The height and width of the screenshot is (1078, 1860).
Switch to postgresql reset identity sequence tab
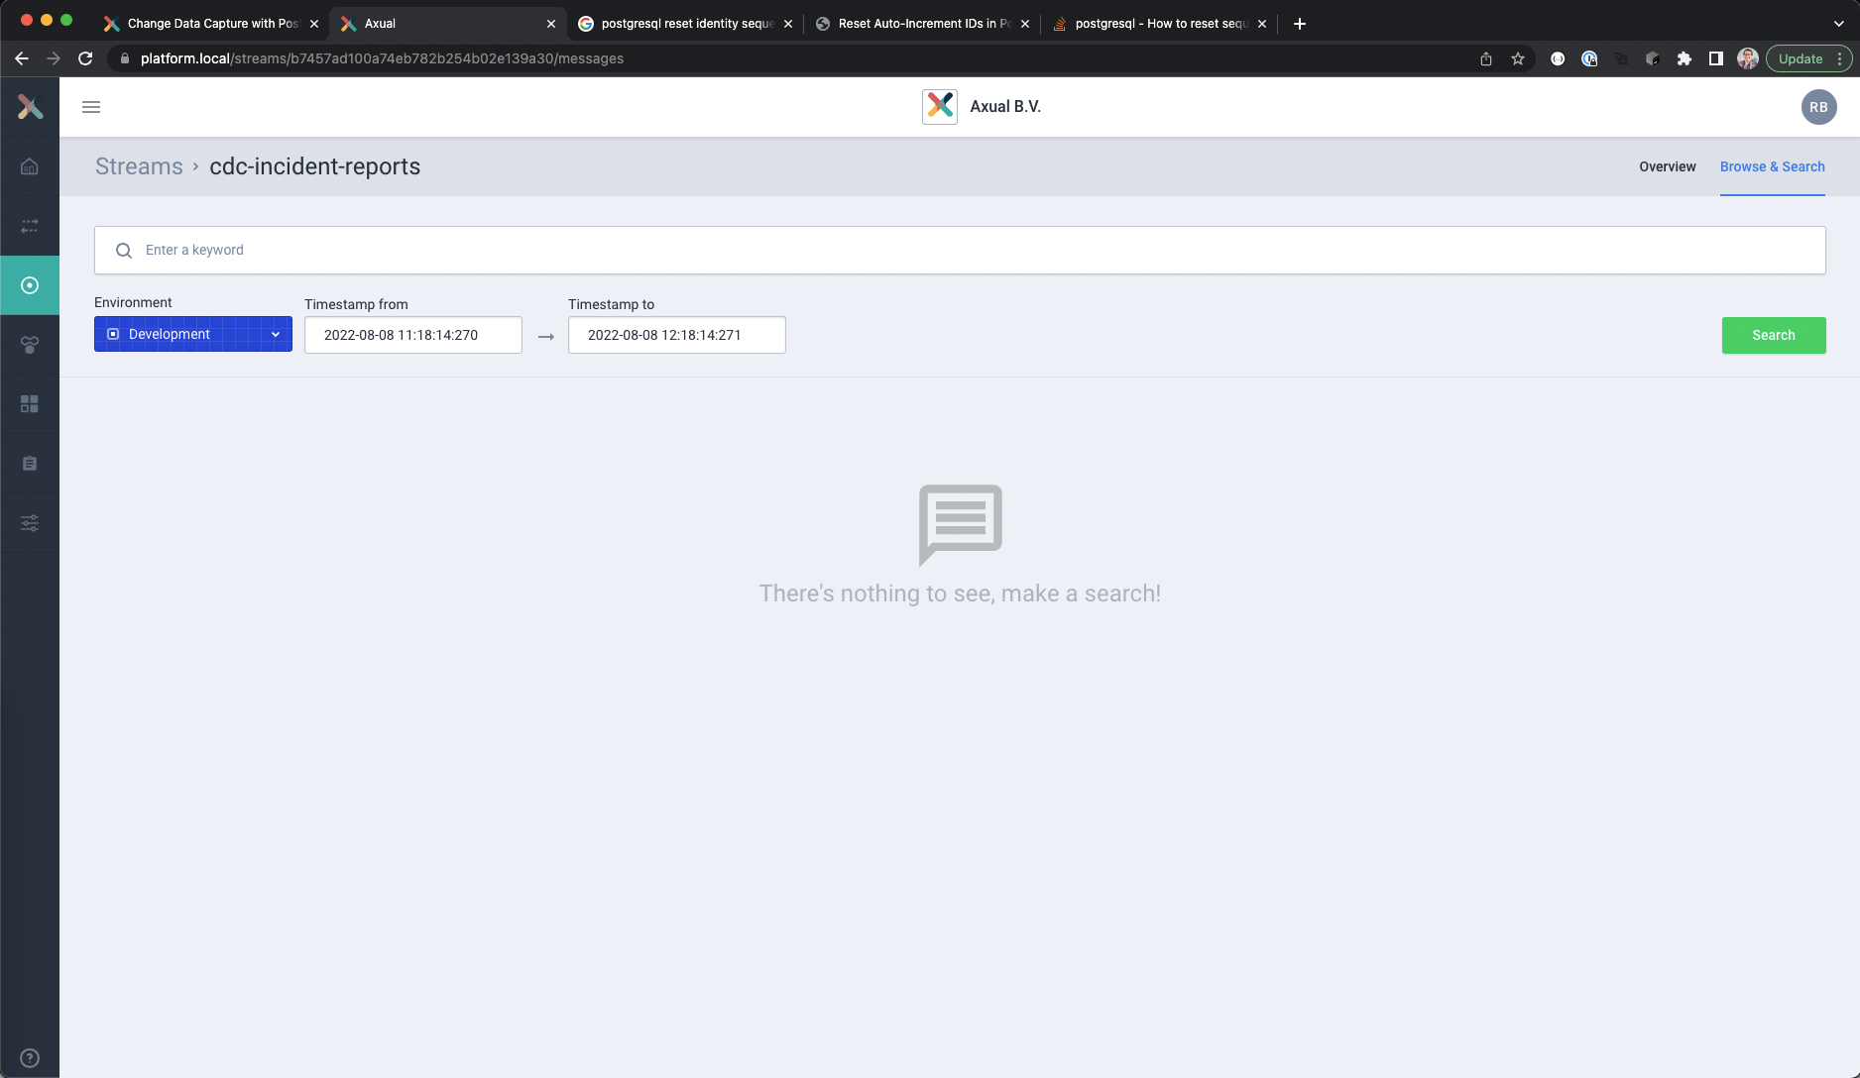tap(686, 23)
